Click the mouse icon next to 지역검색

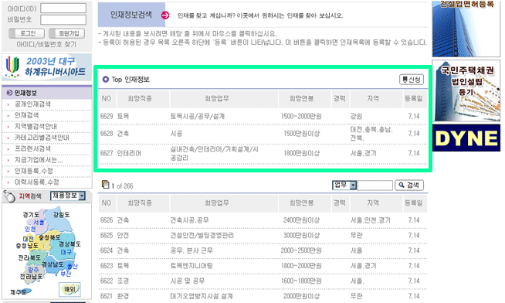coord(9,196)
